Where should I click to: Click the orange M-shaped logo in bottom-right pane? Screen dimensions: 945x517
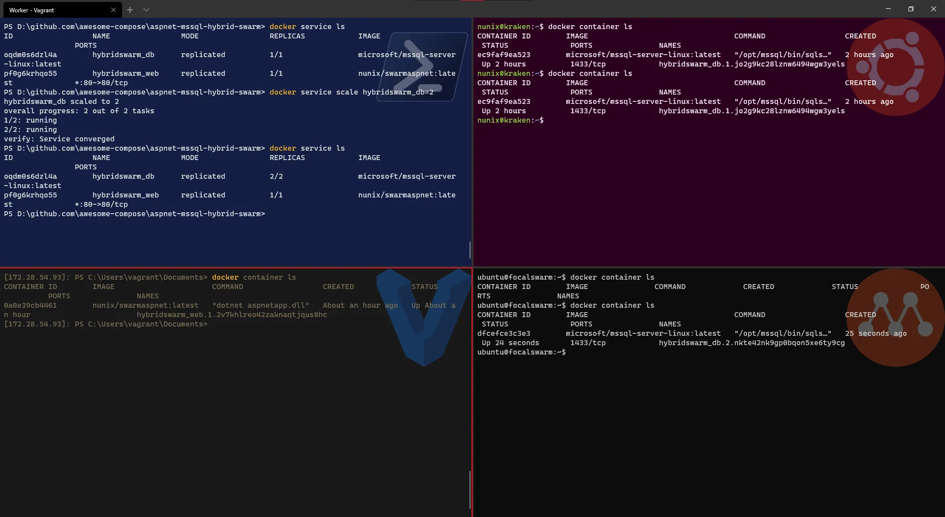click(896, 318)
